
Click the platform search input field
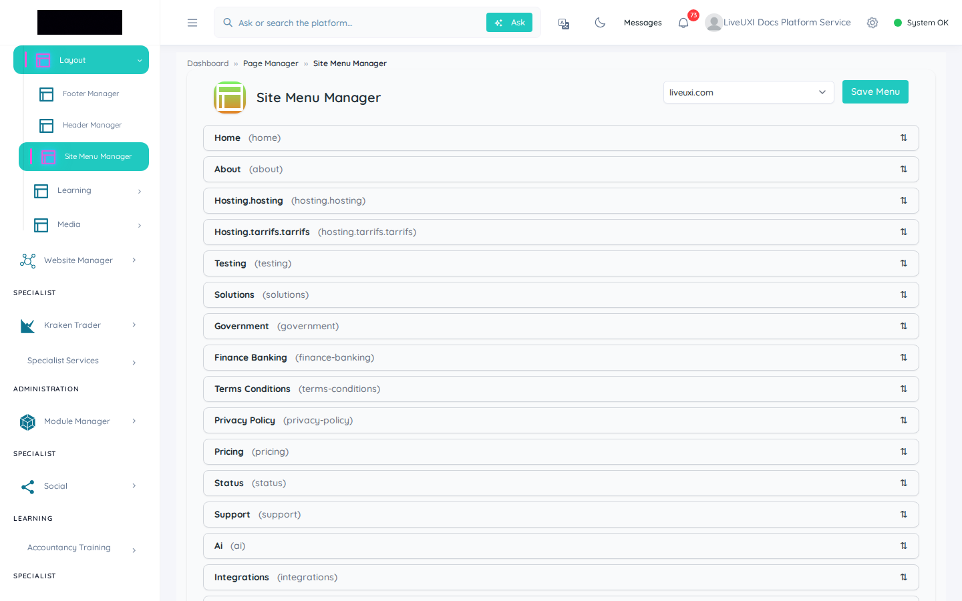click(x=359, y=23)
